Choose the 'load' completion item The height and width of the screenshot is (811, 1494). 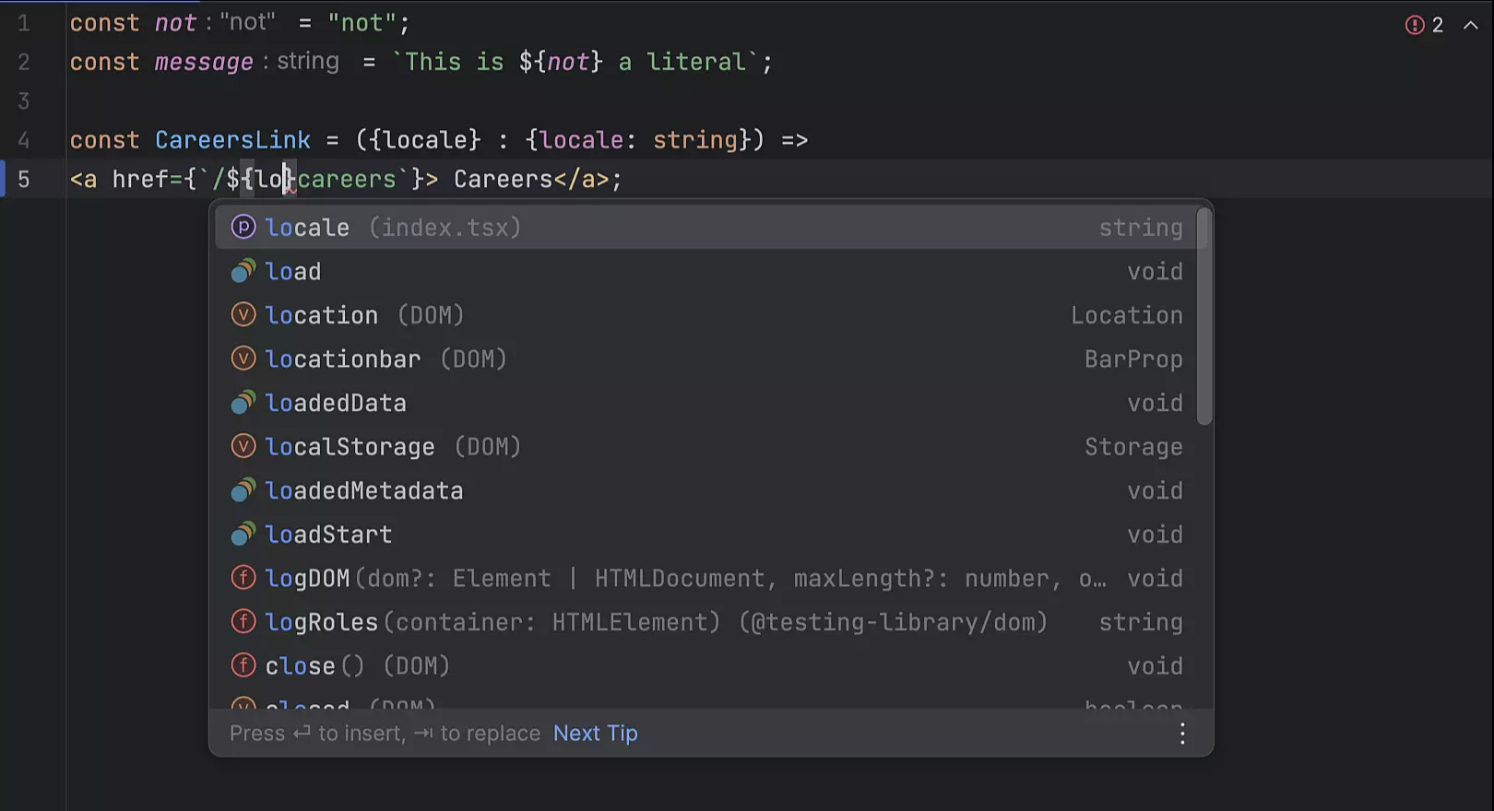click(292, 272)
